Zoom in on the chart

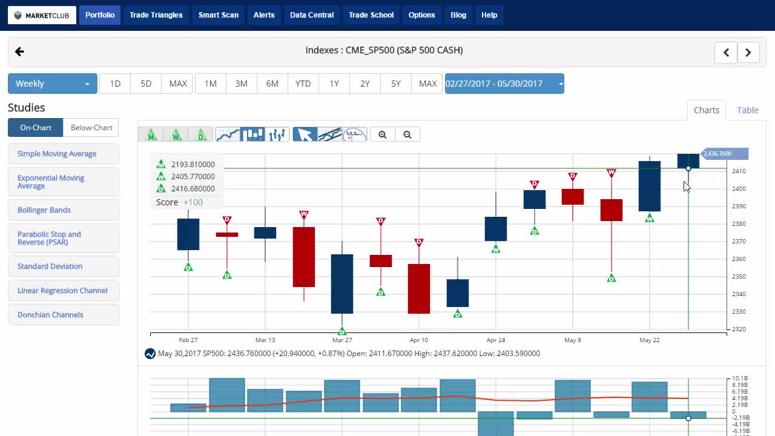383,134
